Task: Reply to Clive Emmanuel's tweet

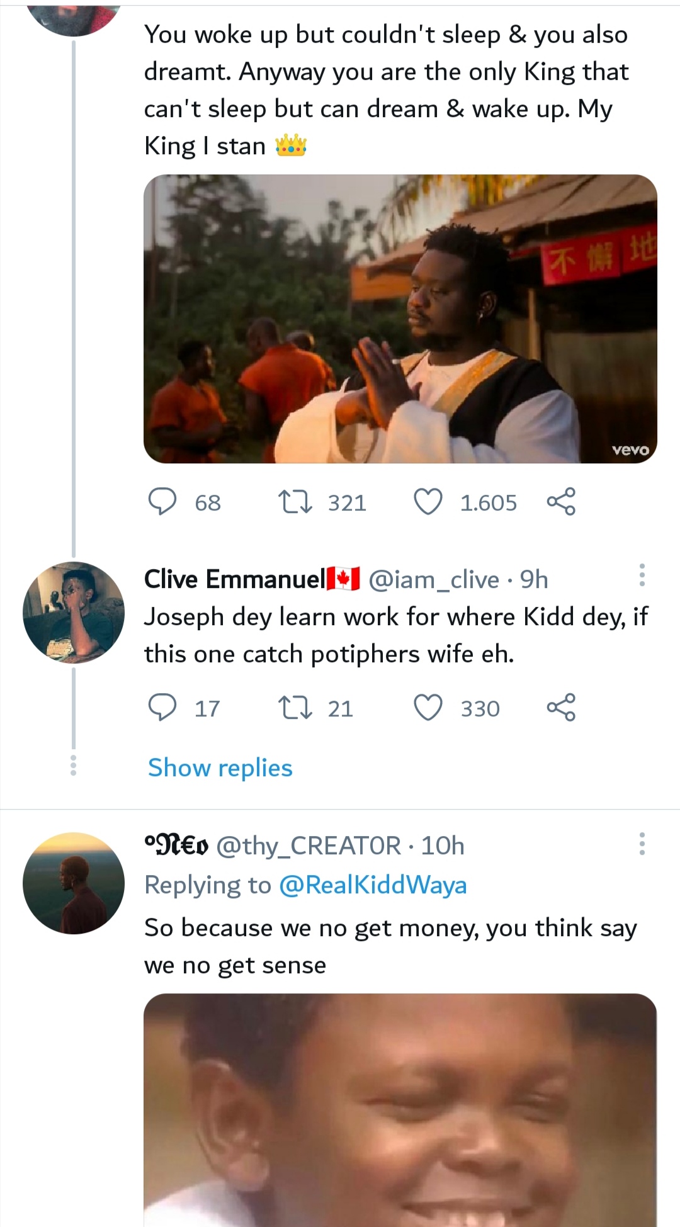Action: coord(162,708)
